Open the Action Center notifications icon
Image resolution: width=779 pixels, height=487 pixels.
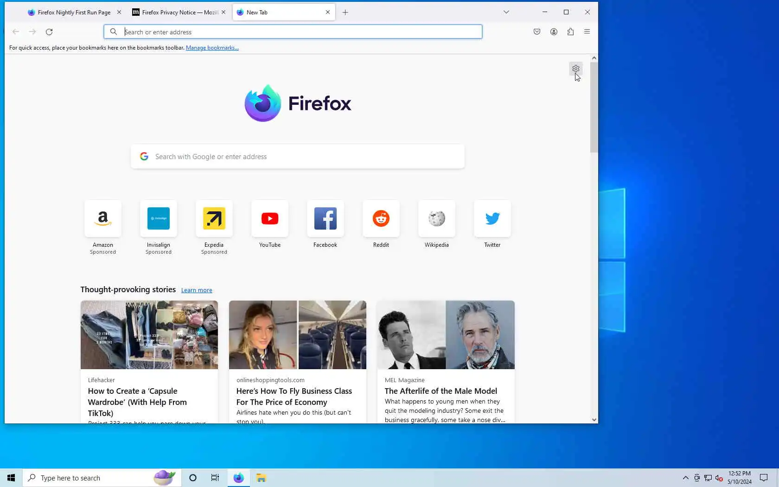(x=764, y=478)
